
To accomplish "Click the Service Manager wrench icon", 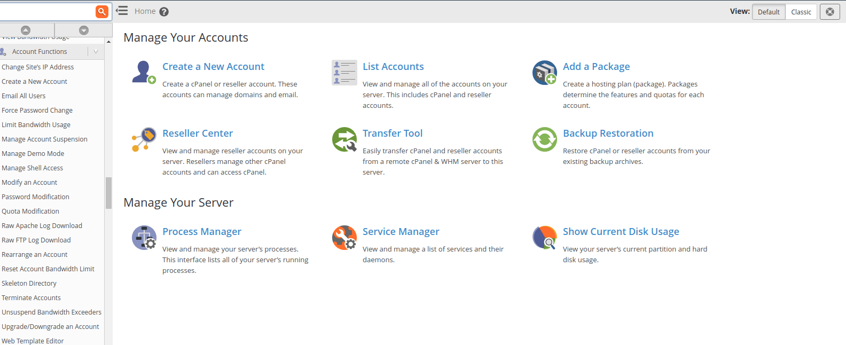I will click(x=344, y=238).
